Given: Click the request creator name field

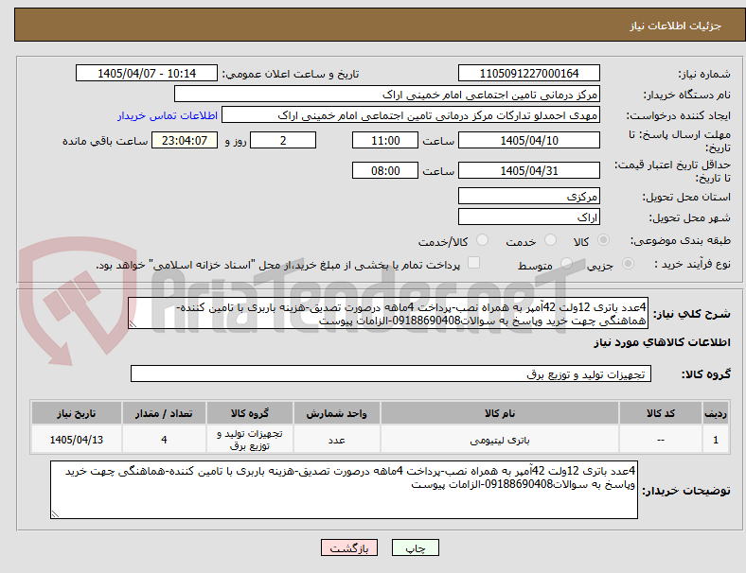Looking at the screenshot, I should pos(411,115).
